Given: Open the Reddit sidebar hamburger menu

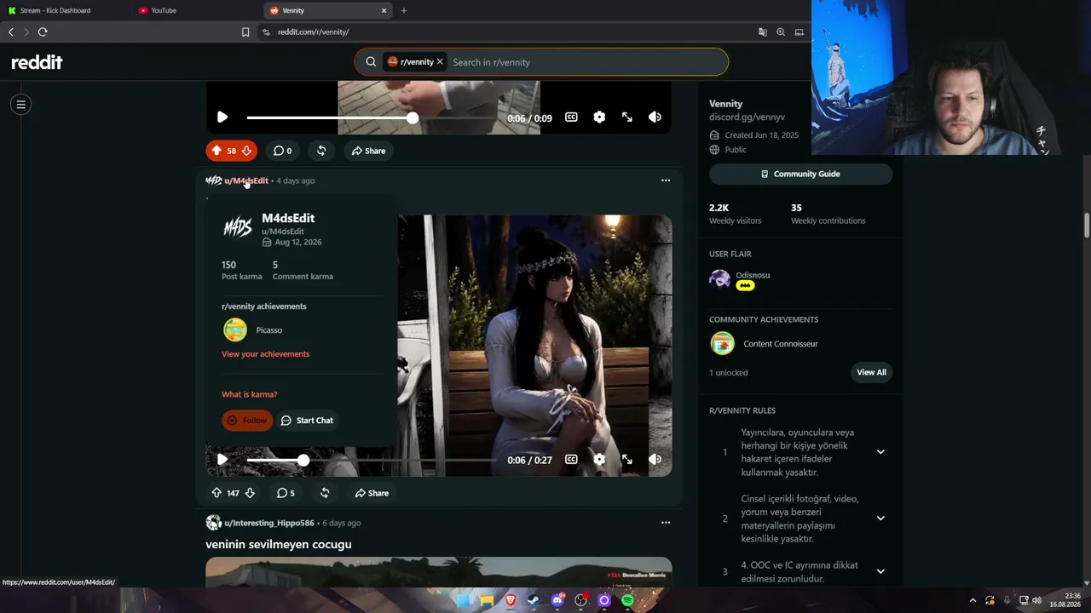Looking at the screenshot, I should click(21, 105).
